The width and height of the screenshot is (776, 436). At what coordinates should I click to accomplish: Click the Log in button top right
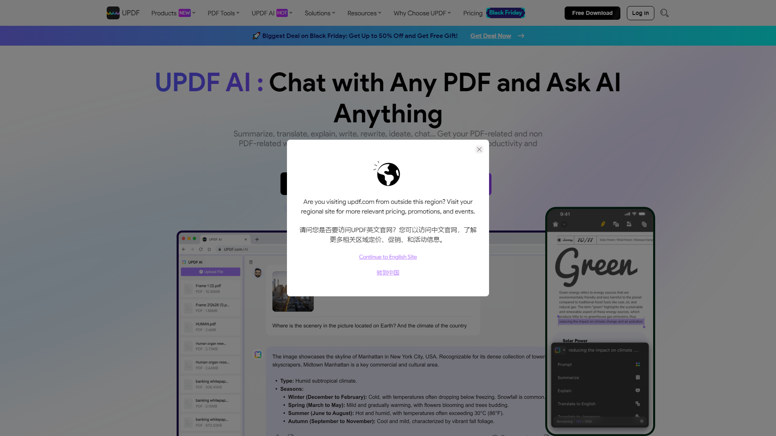[641, 13]
